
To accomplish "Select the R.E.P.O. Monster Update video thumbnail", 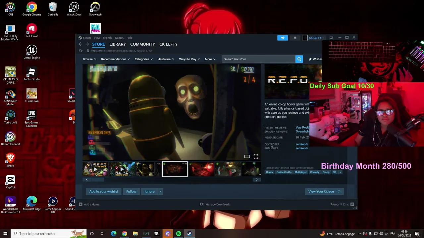I will click(x=122, y=169).
